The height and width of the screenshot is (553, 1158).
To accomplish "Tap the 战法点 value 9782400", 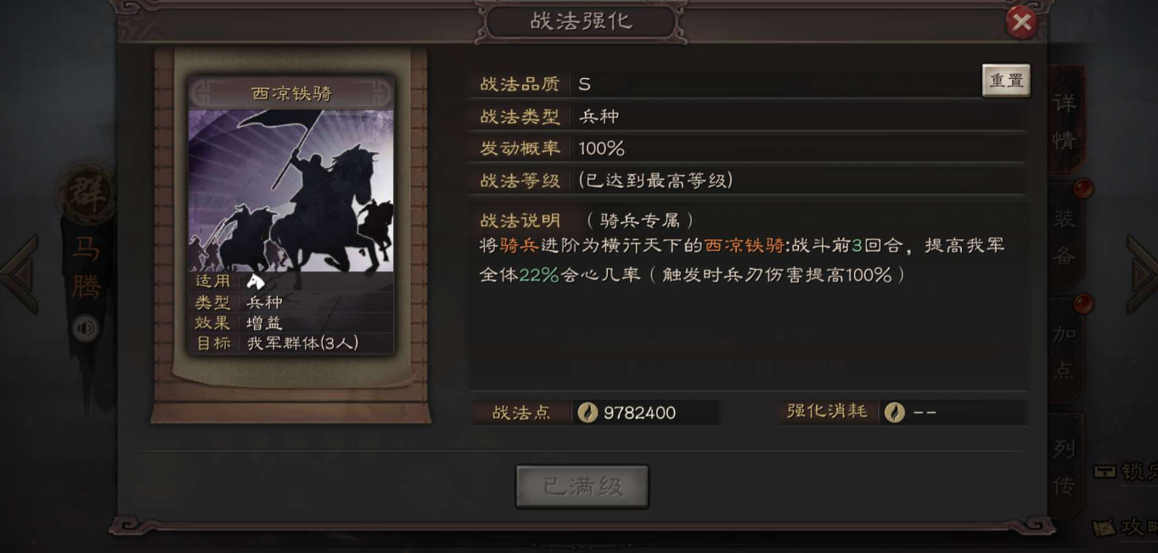I will (x=639, y=413).
